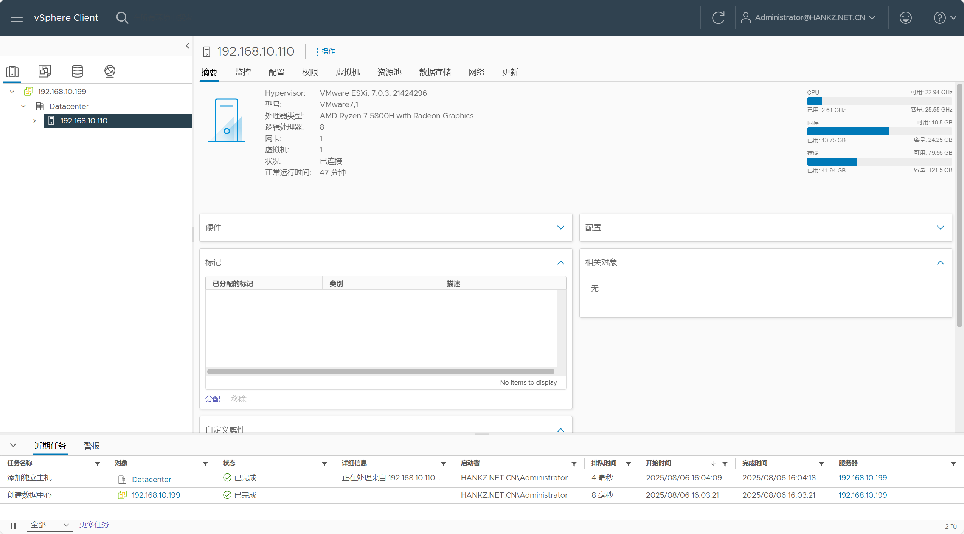The height and width of the screenshot is (534, 964).
Task: Click the 更多任务 link
Action: pyautogui.click(x=94, y=525)
